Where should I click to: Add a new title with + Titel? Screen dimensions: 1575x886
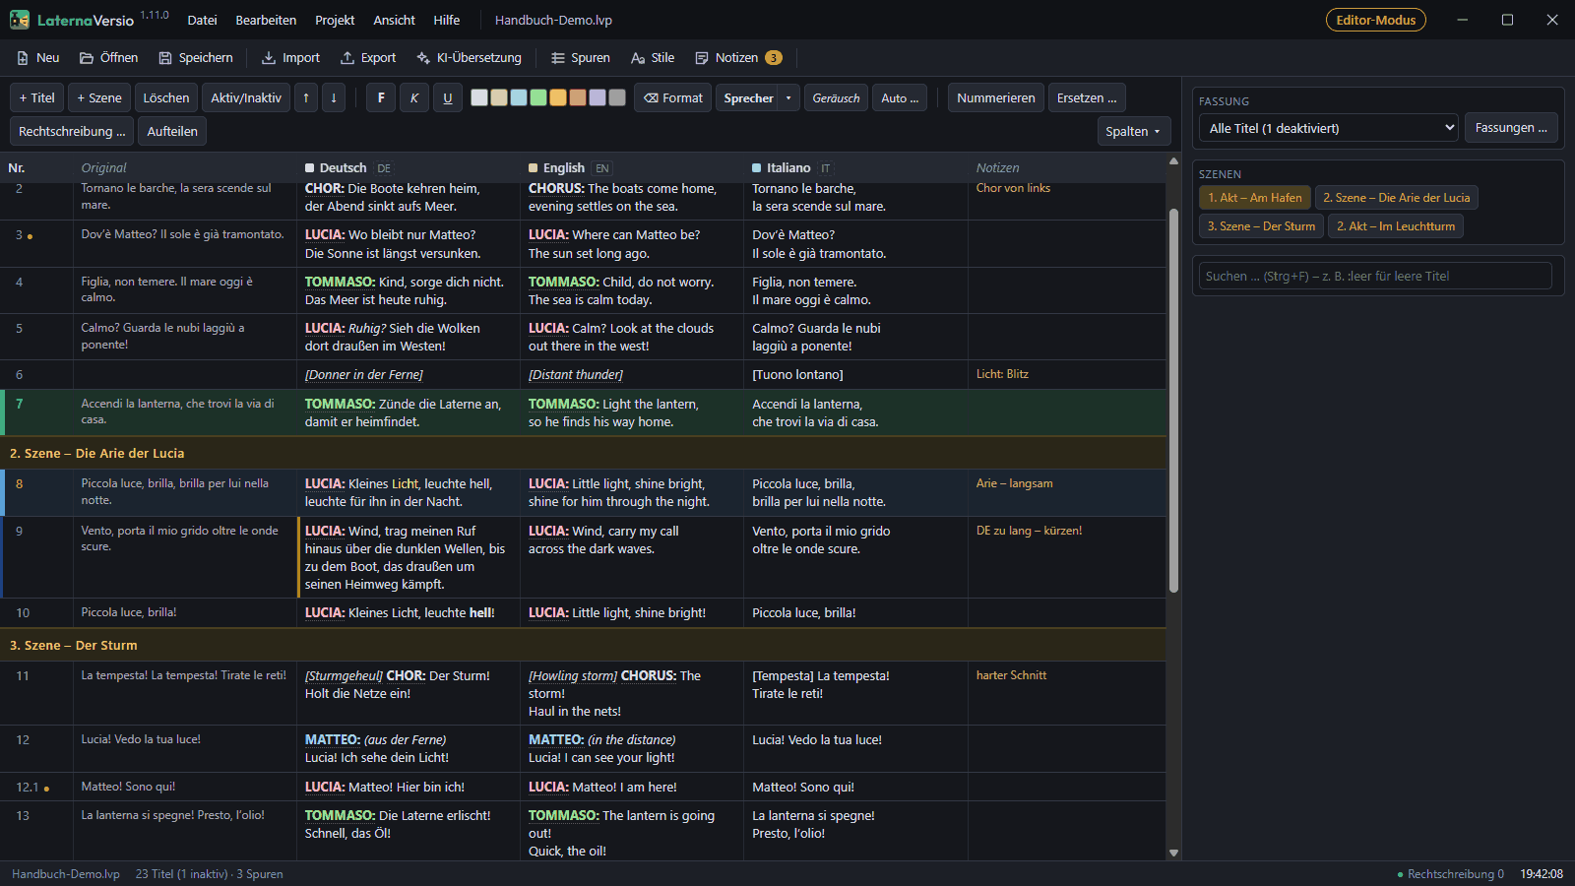pos(36,98)
